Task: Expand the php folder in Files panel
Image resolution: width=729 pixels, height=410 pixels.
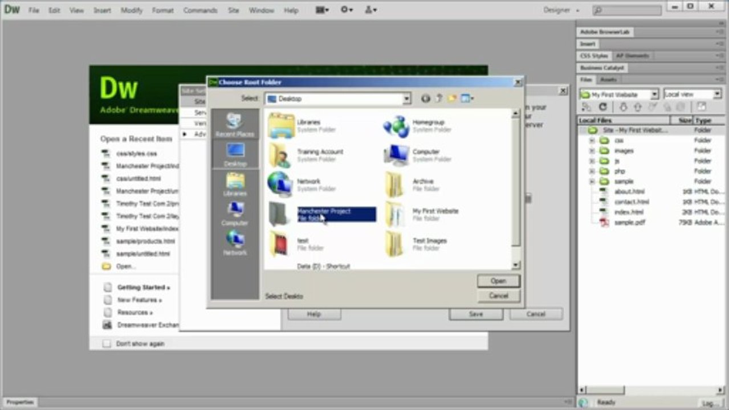Action: (592, 171)
